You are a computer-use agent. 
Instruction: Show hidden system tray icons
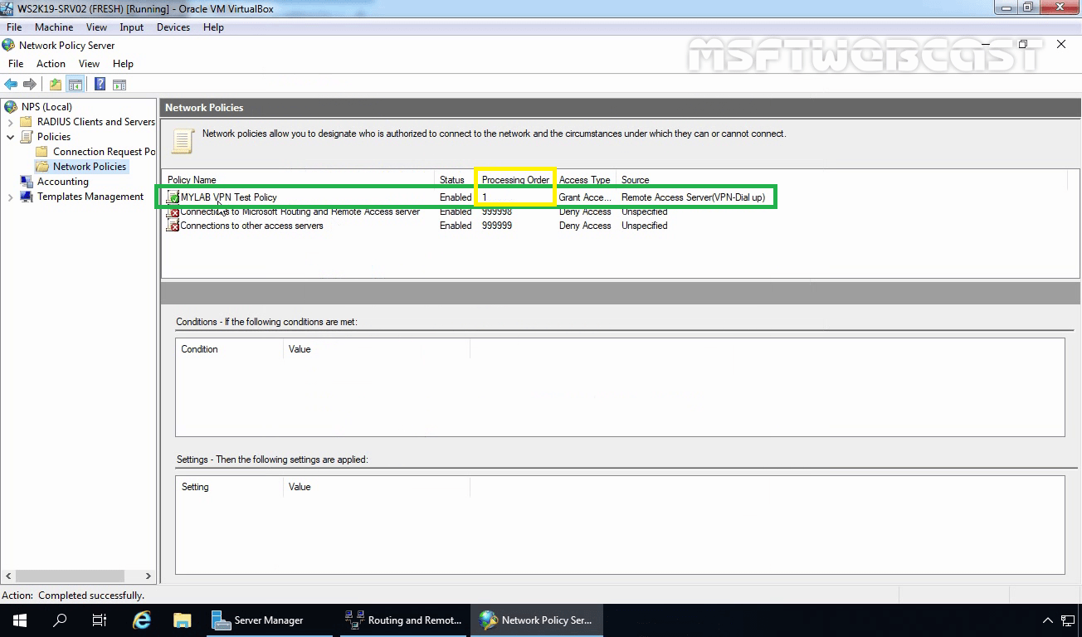pos(1047,620)
